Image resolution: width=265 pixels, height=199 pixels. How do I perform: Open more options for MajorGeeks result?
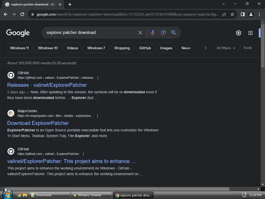(x=98, y=116)
